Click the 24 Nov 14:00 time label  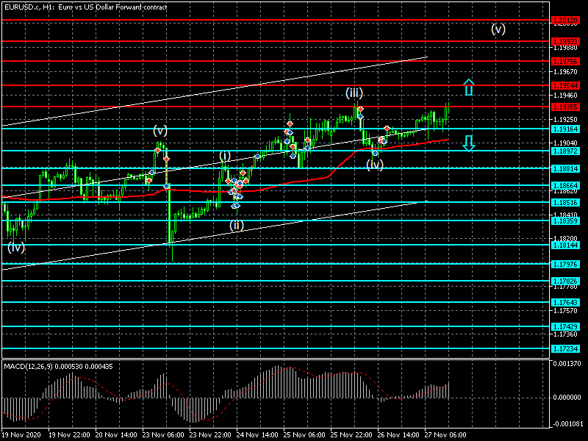pos(257,435)
